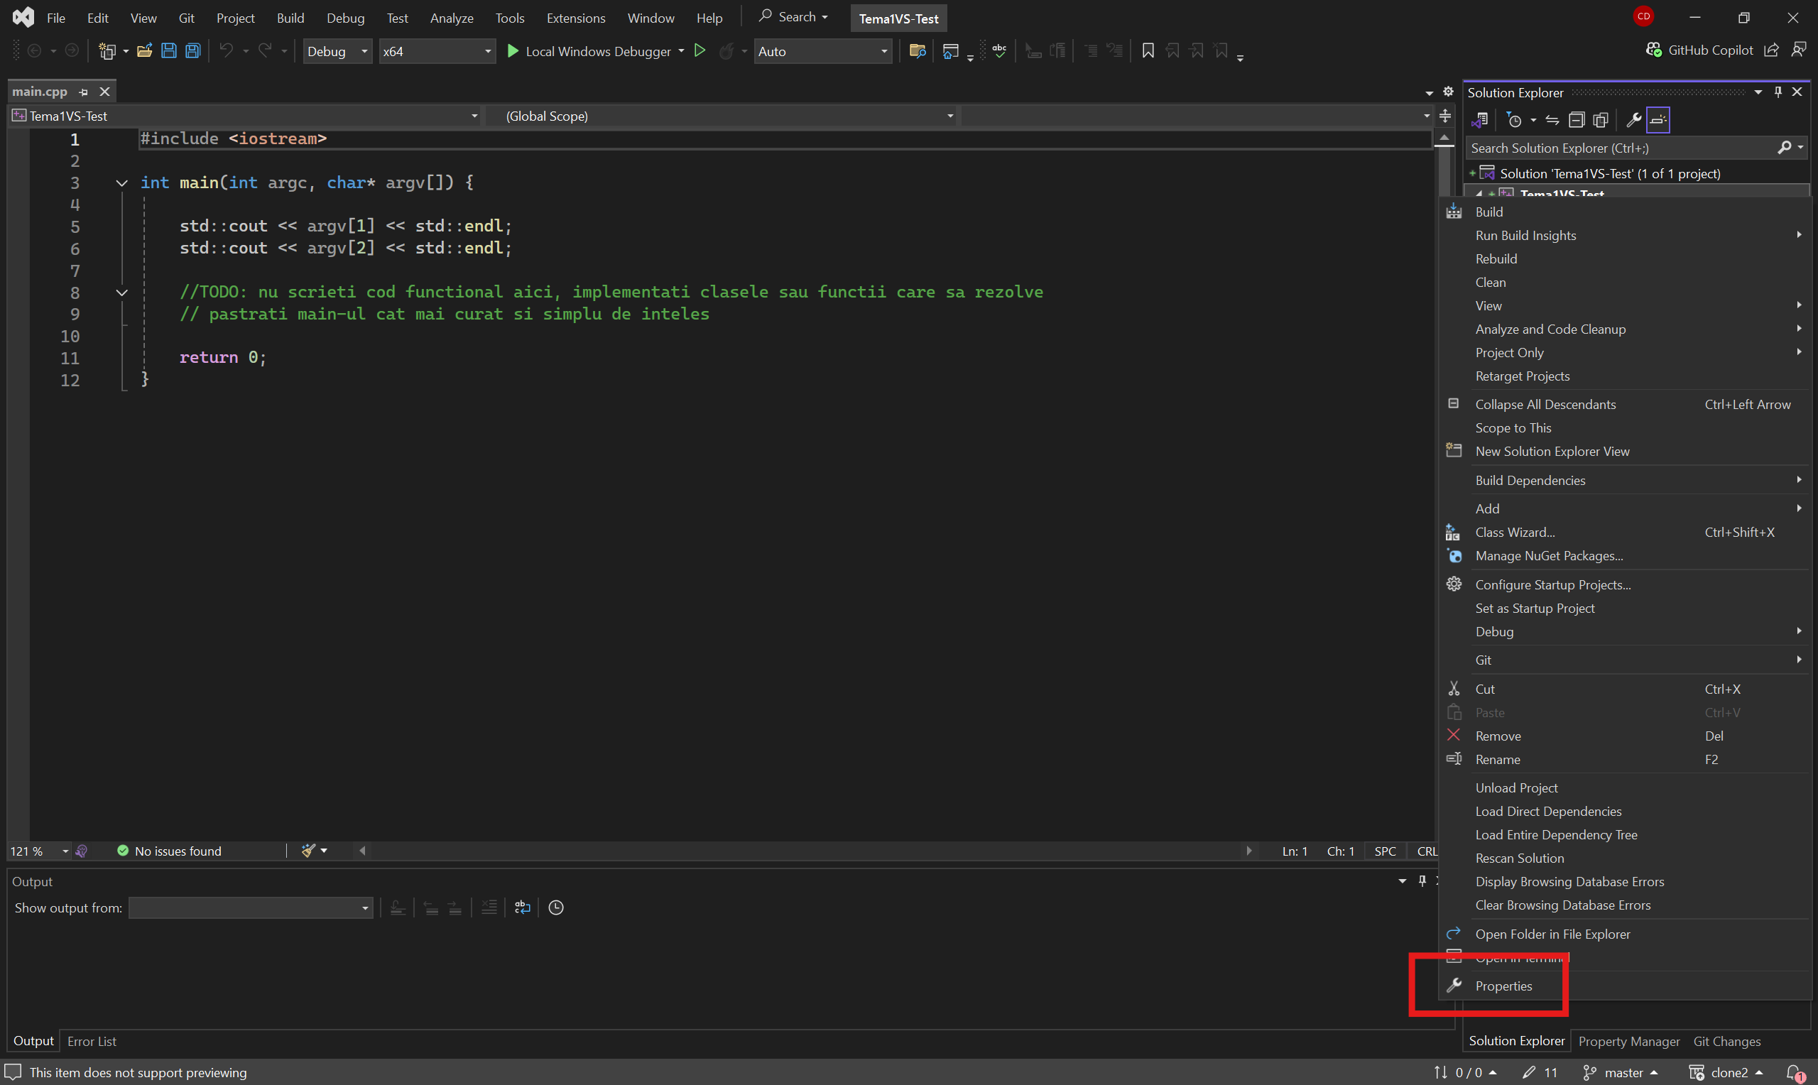Click the wrench Properties icon in Solution Explorer
The height and width of the screenshot is (1085, 1818).
[x=1633, y=120]
